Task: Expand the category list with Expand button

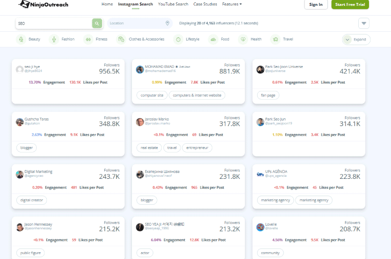Action: tap(356, 40)
